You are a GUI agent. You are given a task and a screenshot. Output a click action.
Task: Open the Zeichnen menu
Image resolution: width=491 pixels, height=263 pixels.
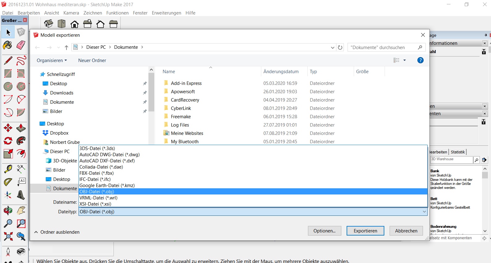(93, 13)
